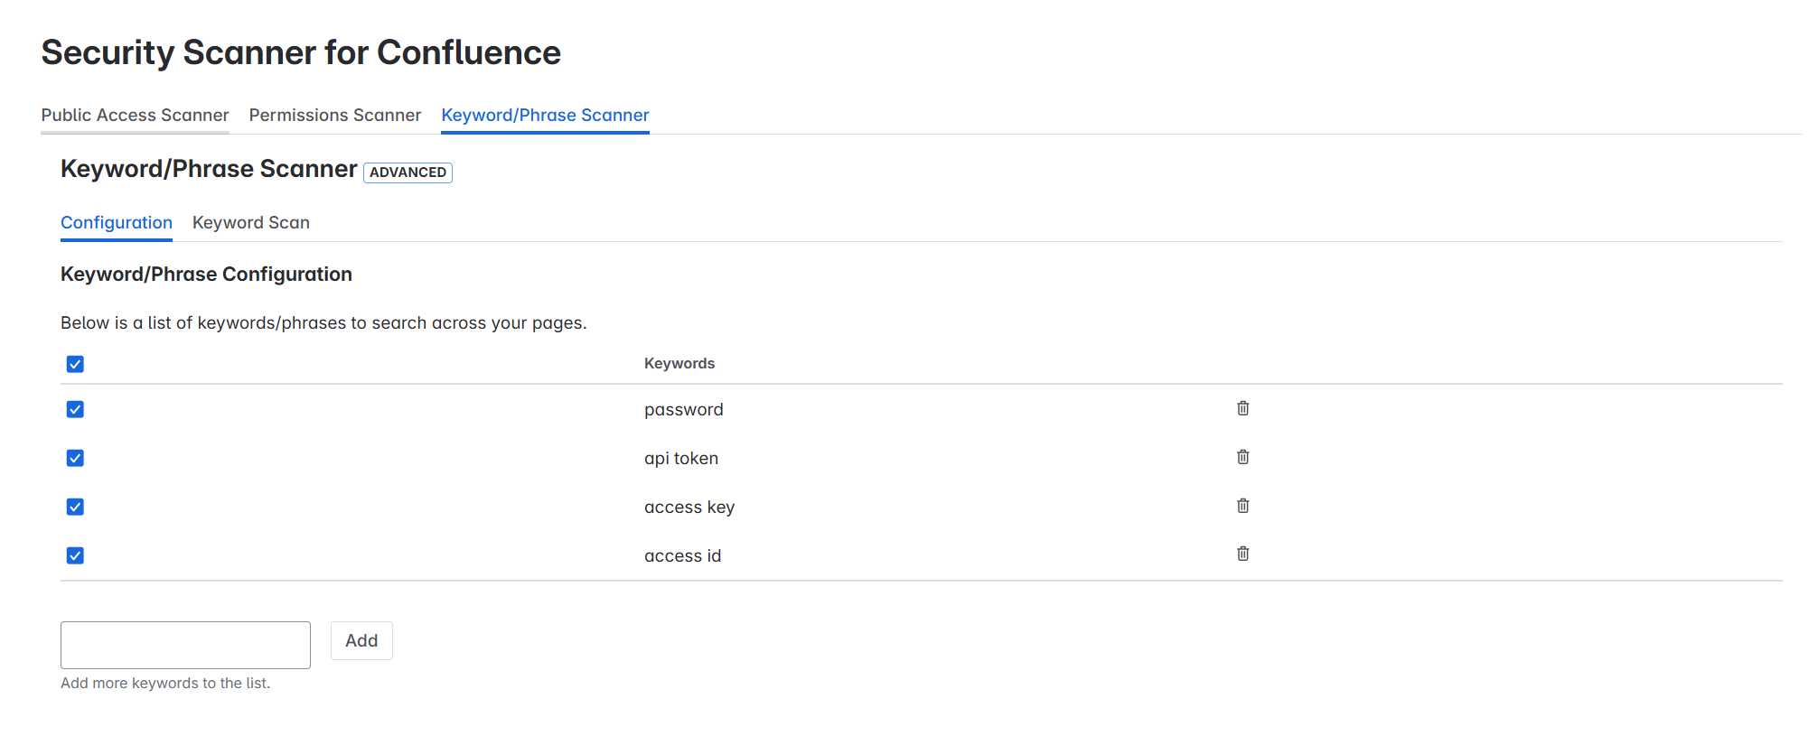Select the 'api token' keyword text
This screenshot has height=736, width=1818.
pos(681,458)
